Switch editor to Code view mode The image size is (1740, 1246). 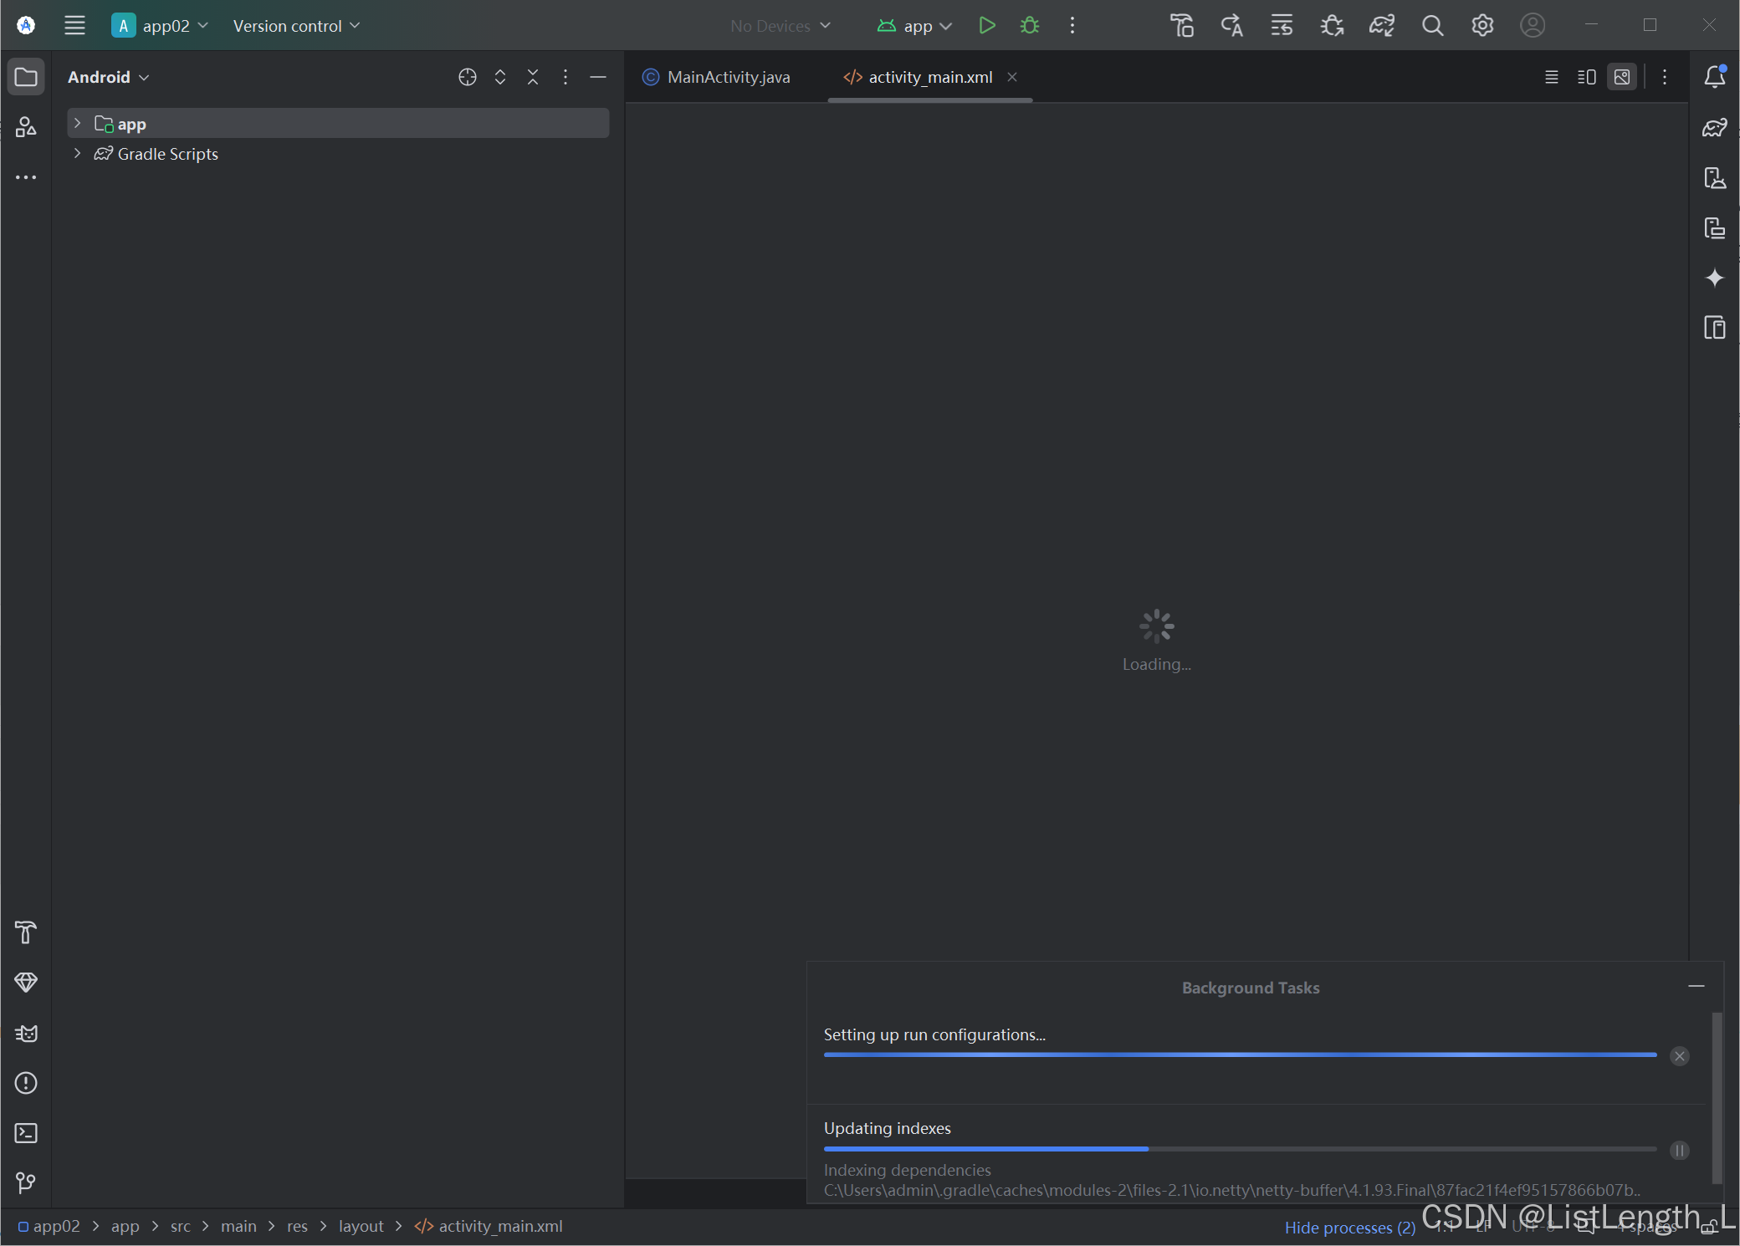1551,77
